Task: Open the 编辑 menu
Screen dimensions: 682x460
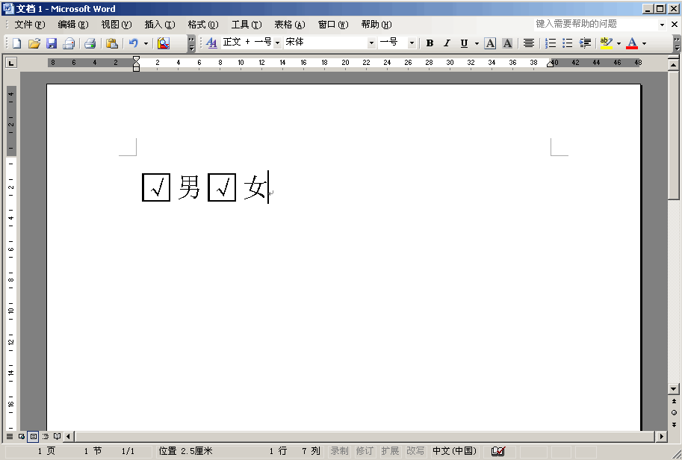Action: [x=73, y=25]
